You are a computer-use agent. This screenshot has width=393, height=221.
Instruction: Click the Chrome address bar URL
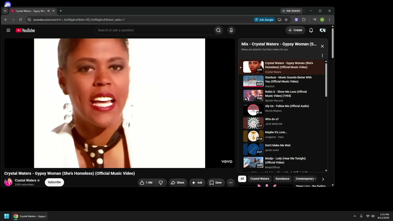[79, 20]
